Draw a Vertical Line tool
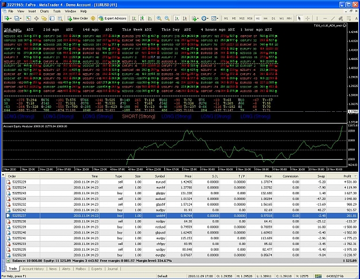 [317, 18]
